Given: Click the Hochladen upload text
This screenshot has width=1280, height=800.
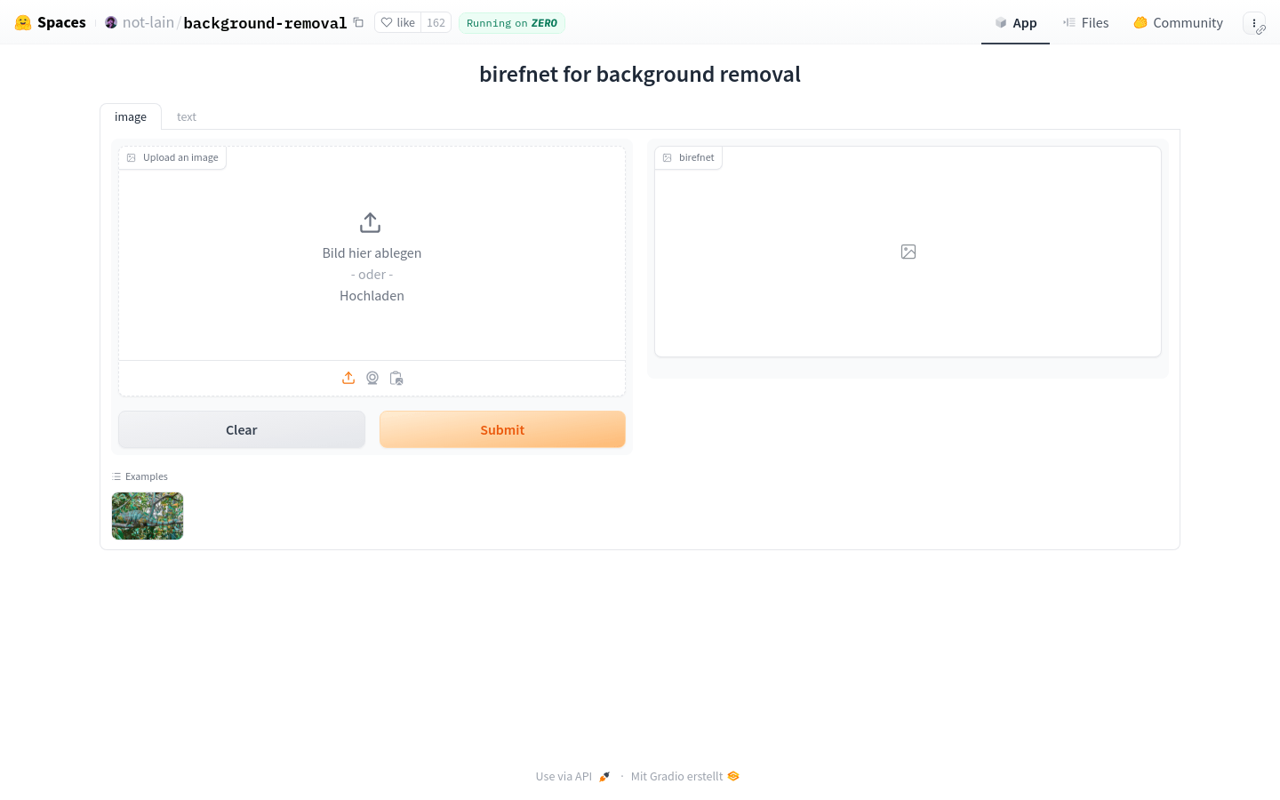Looking at the screenshot, I should pyautogui.click(x=372, y=296).
